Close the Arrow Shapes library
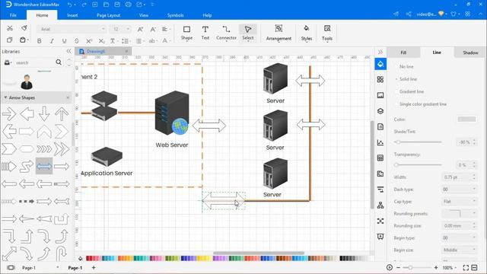Image resolution: width=487 pixels, height=274 pixels. (x=68, y=97)
